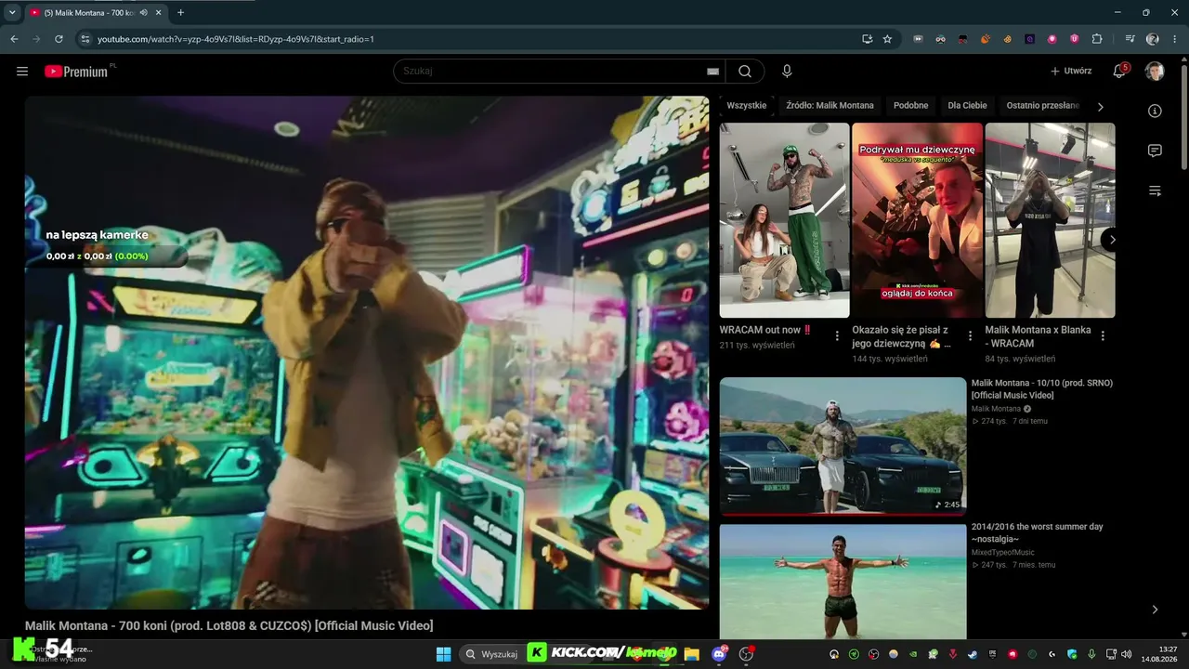This screenshot has width=1189, height=669.
Task: Click the '274 tys.' views text
Action: (x=994, y=422)
